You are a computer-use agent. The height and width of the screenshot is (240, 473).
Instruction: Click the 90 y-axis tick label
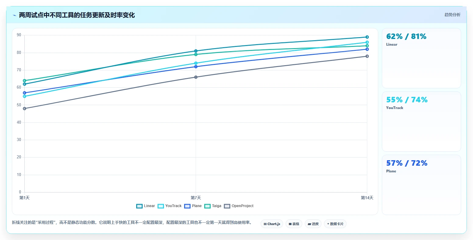click(19, 35)
